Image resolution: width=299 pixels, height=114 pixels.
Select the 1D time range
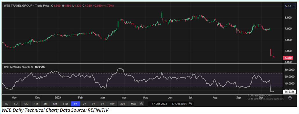6,104
